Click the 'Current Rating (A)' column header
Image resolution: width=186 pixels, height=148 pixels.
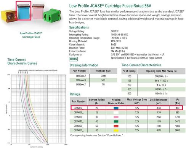point(97,102)
